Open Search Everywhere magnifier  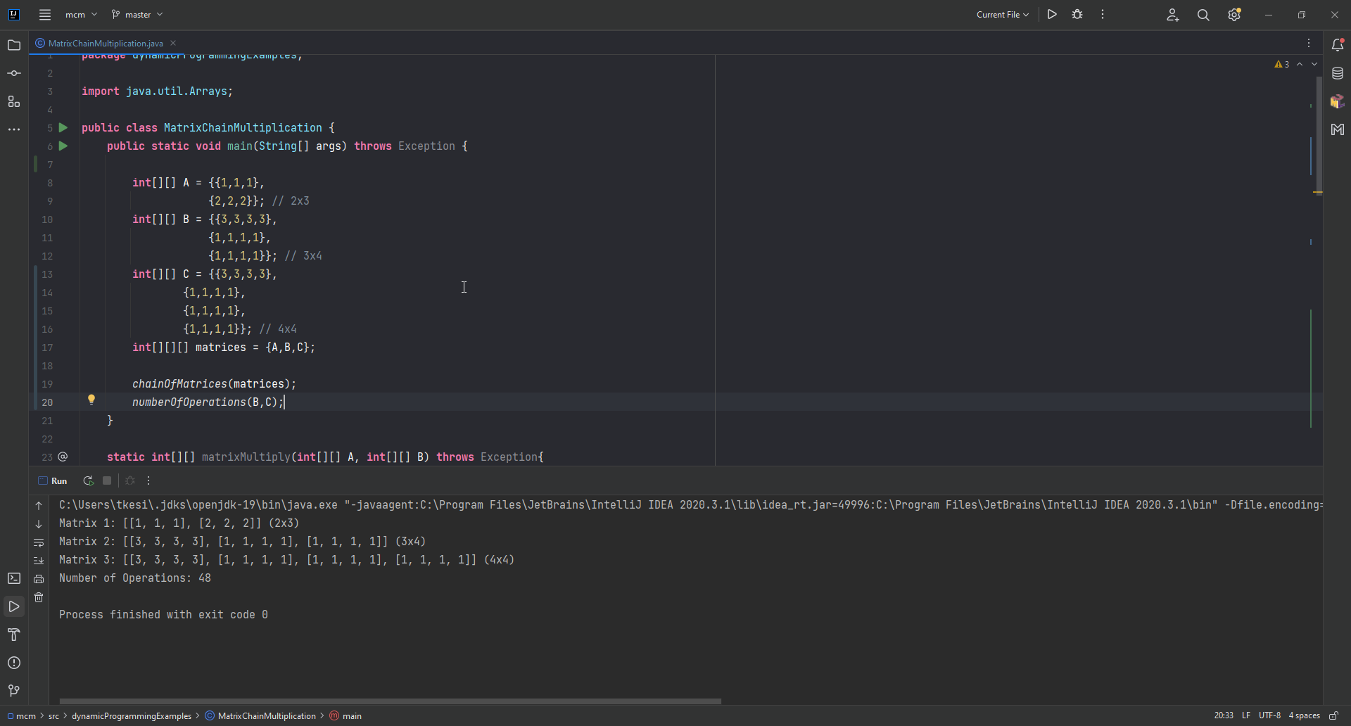click(1203, 15)
